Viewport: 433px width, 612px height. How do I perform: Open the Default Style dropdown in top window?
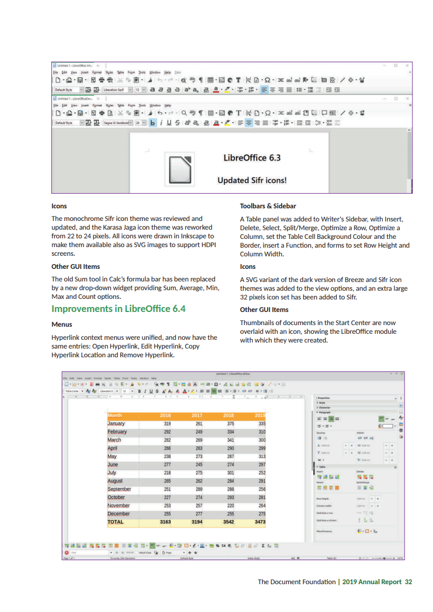pos(82,89)
